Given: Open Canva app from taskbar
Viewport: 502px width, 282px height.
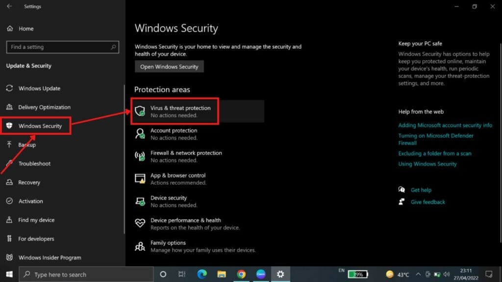Looking at the screenshot, I should pos(261,274).
